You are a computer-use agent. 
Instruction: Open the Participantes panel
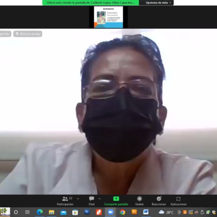[x=65, y=201]
